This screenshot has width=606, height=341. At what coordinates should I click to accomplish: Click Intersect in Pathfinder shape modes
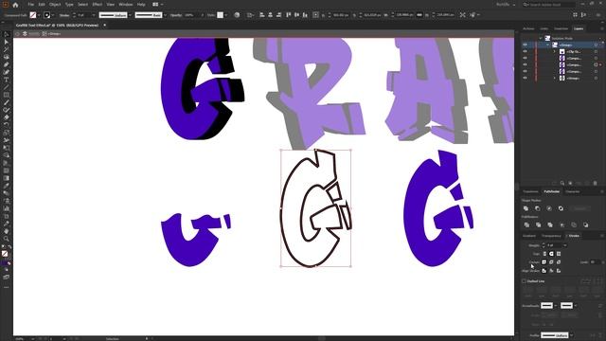coord(549,208)
